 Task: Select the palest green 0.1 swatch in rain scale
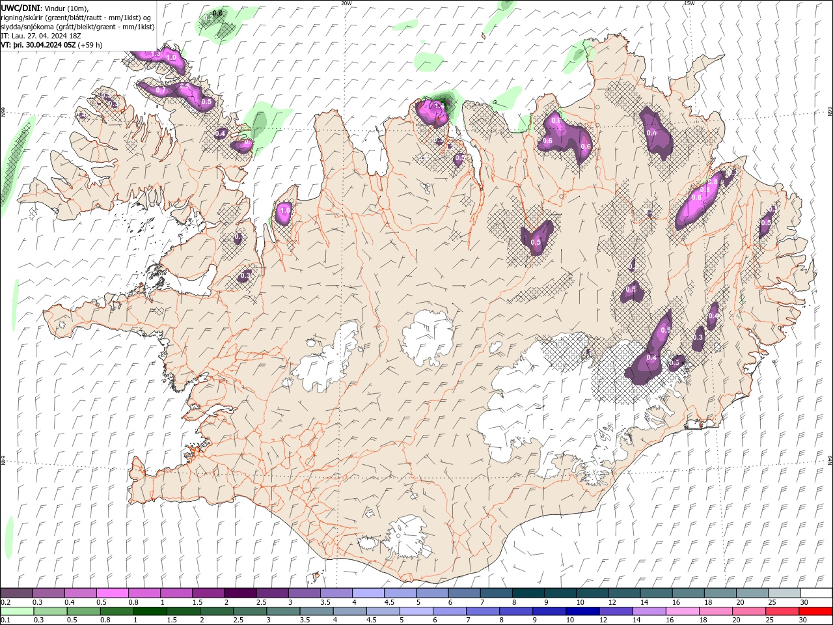pyautogui.click(x=17, y=611)
